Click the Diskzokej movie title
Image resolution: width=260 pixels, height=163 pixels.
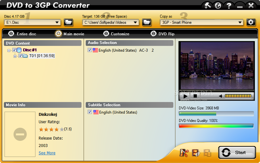point(48,115)
